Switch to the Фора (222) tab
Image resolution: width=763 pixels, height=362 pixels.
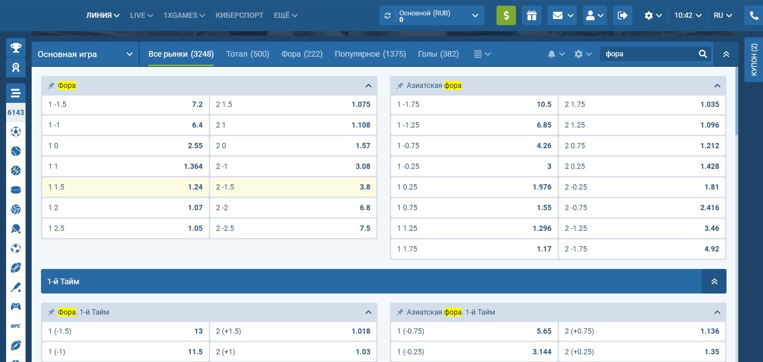click(x=302, y=54)
